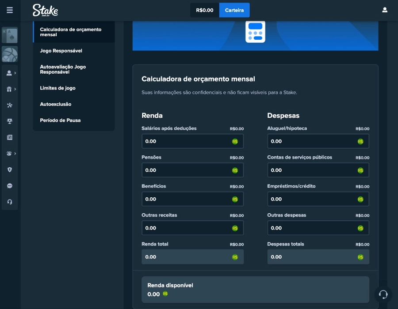Click the Calculadora de orçamento mensal heading
Image resolution: width=398 pixels, height=309 pixels.
198,79
